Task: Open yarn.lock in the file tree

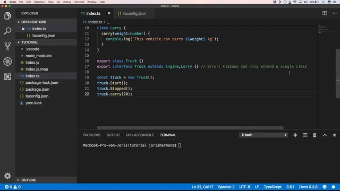Action: (x=46, y=103)
